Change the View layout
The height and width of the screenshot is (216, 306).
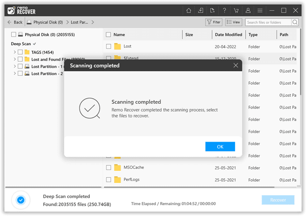234,22
